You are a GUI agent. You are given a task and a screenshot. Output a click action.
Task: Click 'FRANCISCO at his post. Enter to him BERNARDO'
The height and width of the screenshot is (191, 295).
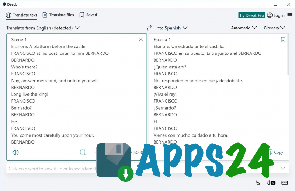click(x=60, y=53)
